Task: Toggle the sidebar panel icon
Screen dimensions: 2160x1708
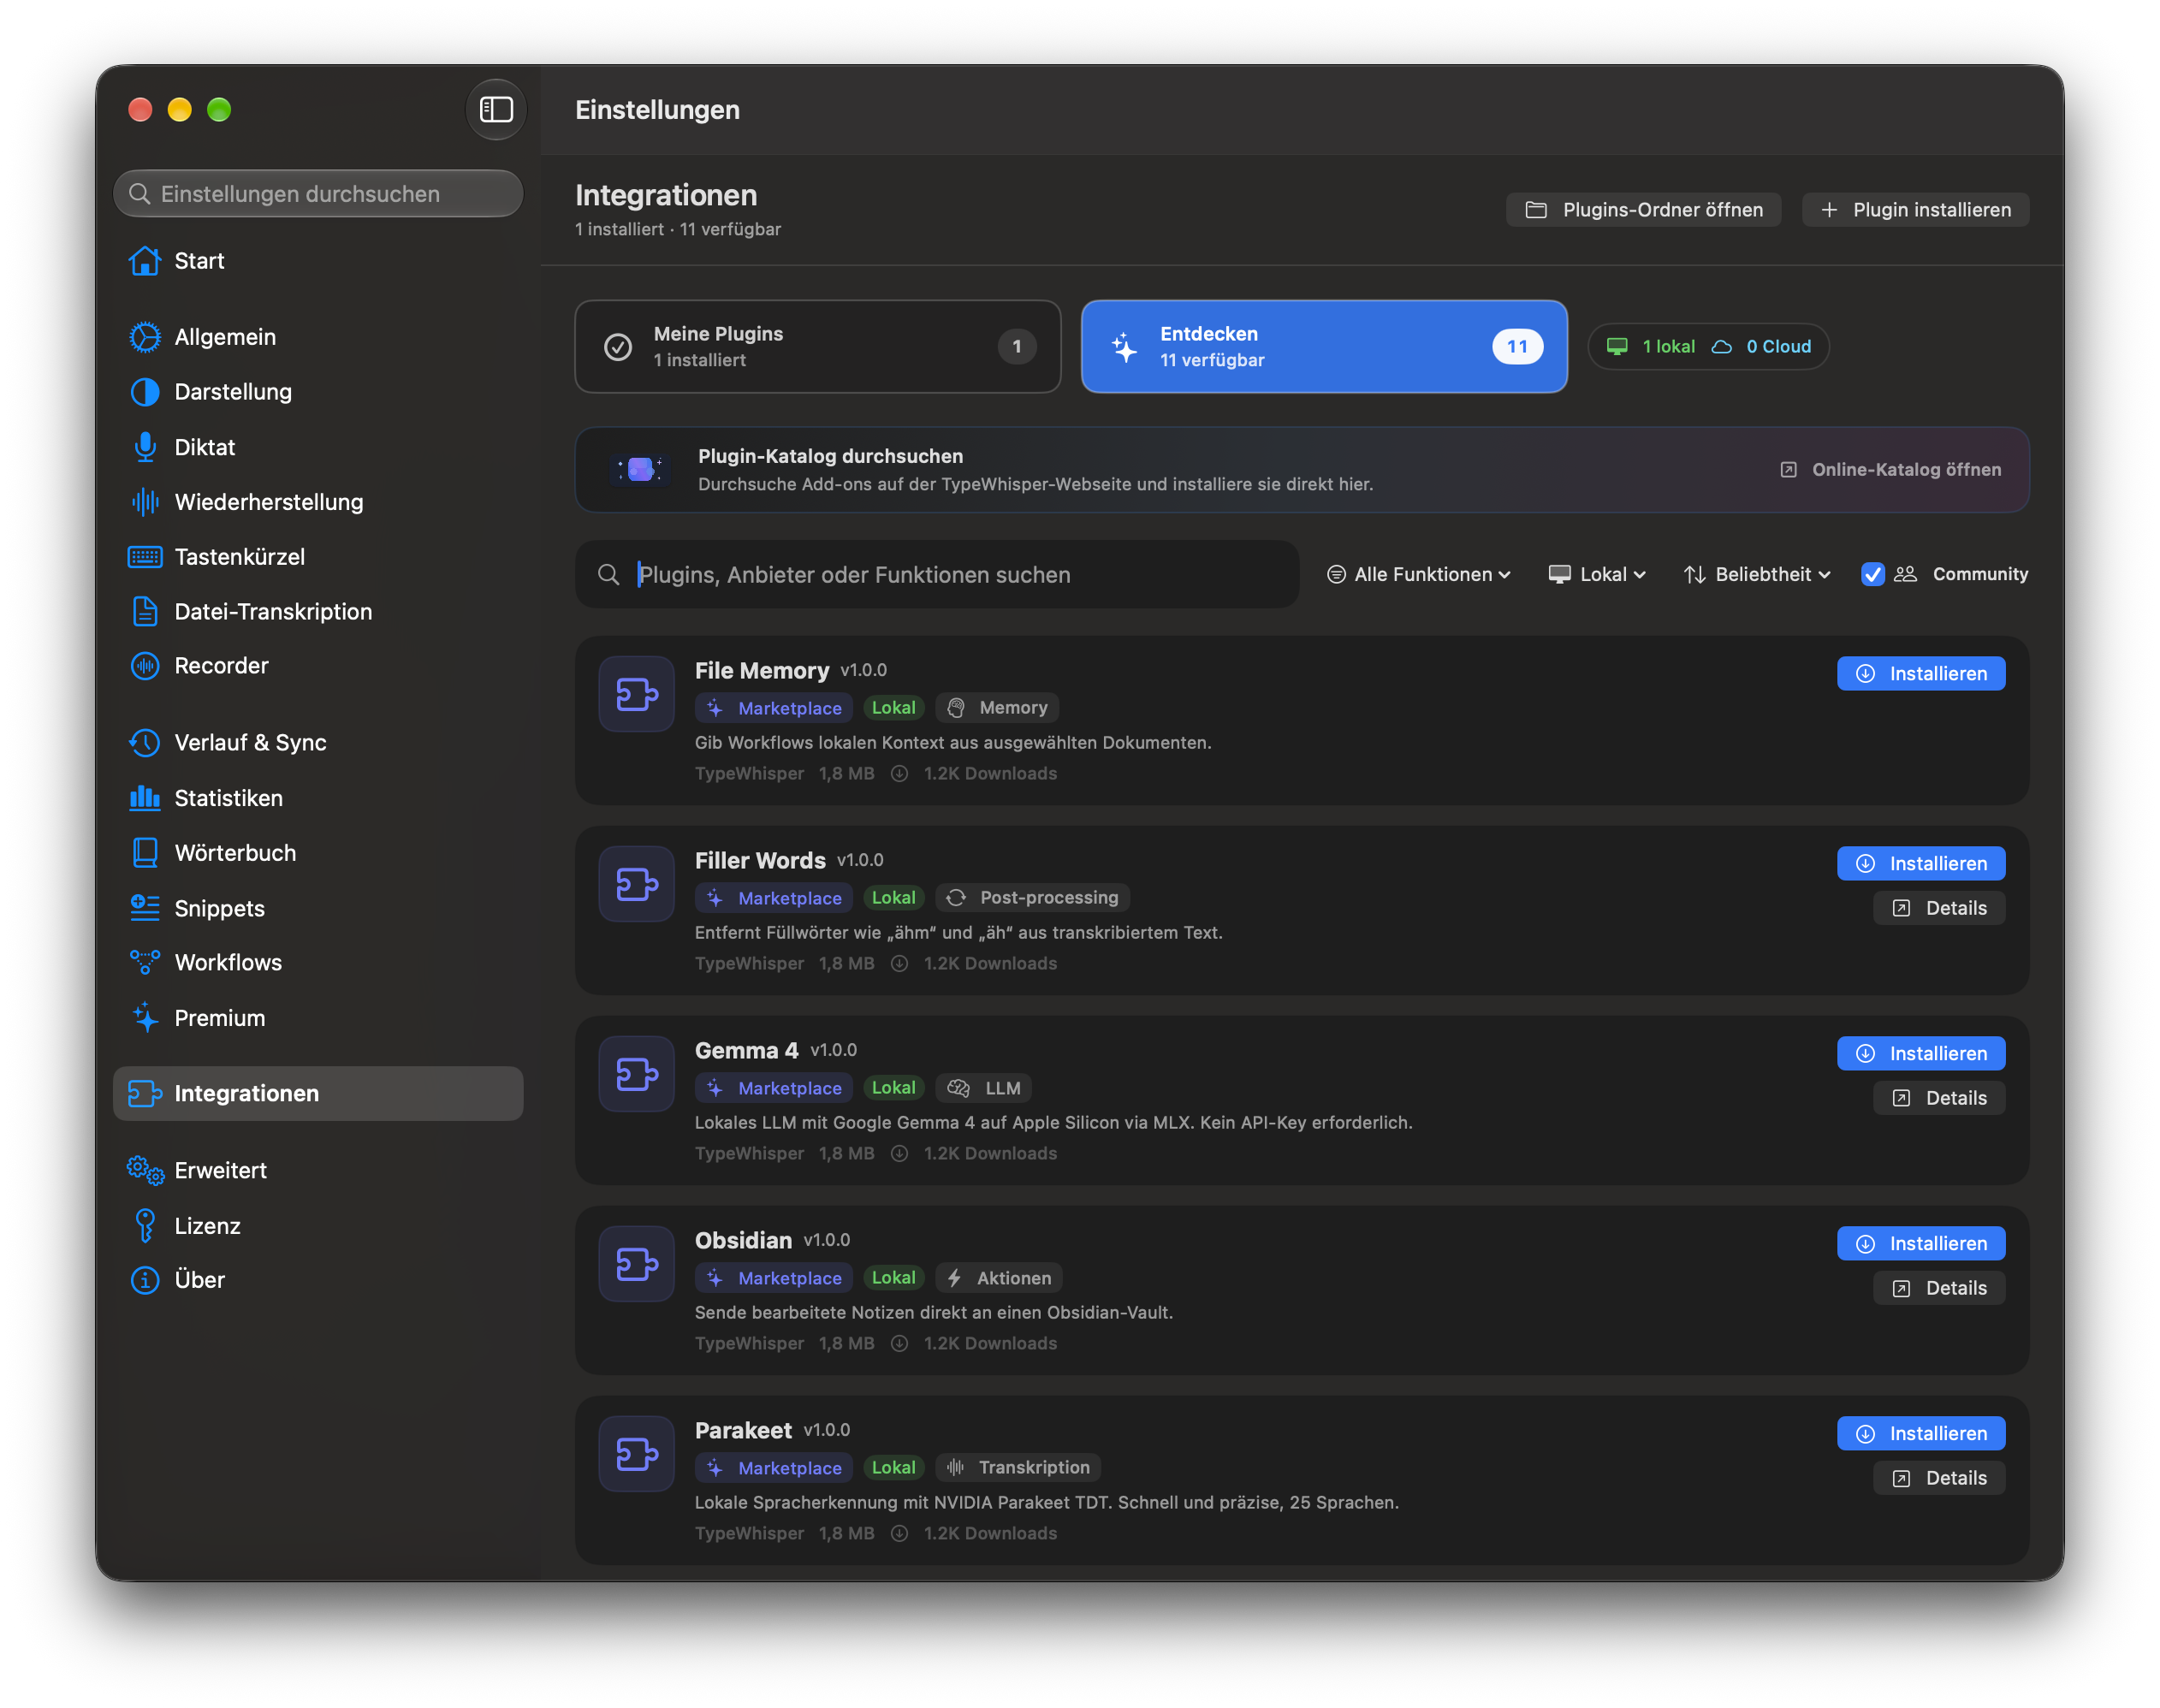Action: pos(495,109)
